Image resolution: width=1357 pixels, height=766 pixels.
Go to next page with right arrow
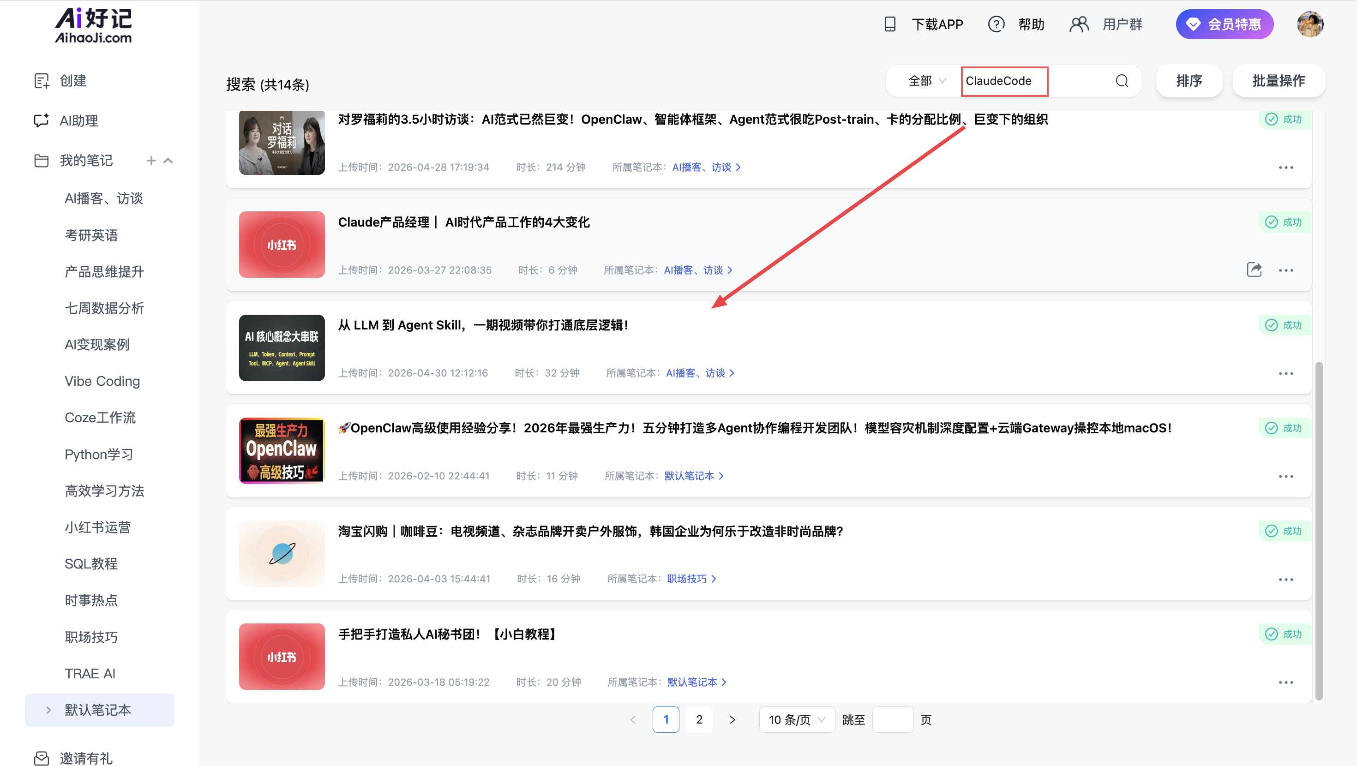(x=732, y=720)
